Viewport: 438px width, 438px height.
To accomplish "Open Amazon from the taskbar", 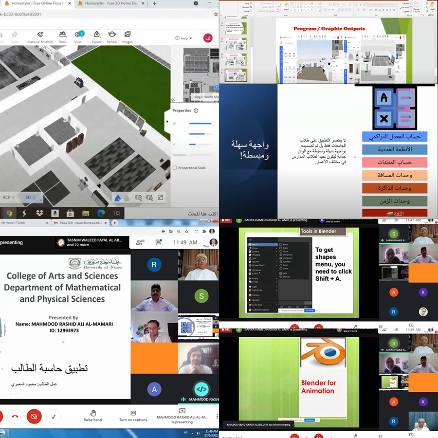I will pos(55,214).
